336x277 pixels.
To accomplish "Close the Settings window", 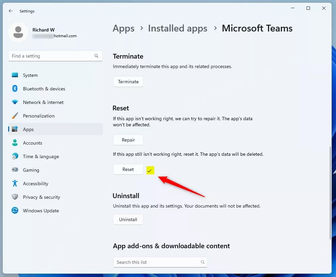I will pyautogui.click(x=324, y=8).
